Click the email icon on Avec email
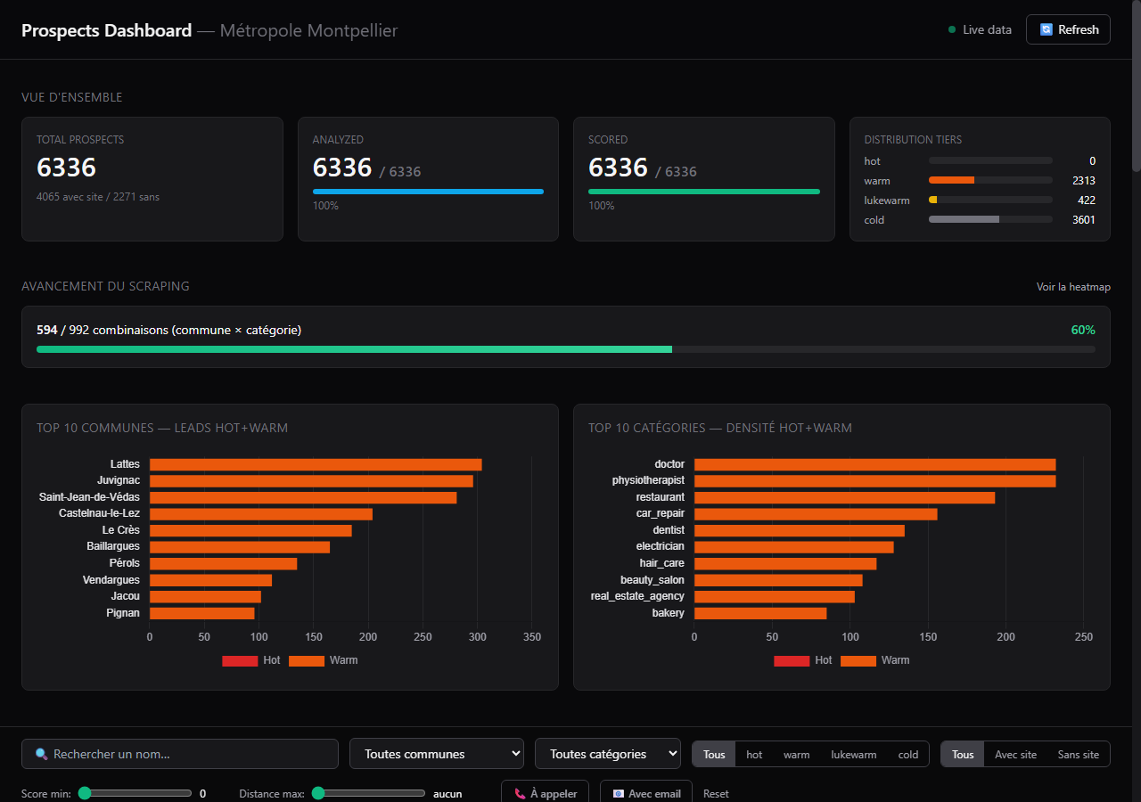The image size is (1141, 802). click(619, 793)
